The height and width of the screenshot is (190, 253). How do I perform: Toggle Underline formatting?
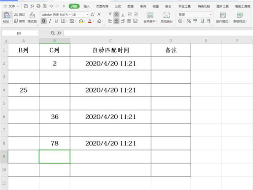point(56,21)
